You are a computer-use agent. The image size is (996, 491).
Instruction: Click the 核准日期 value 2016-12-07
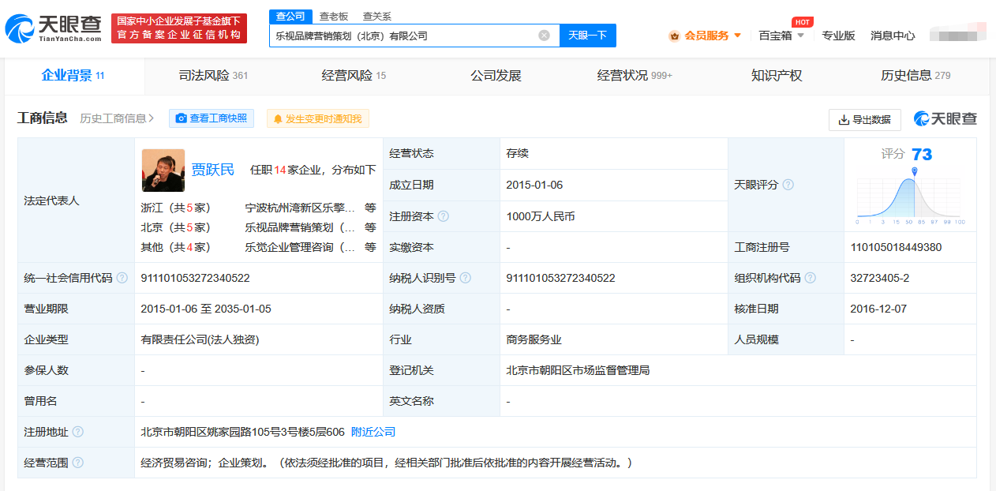878,309
